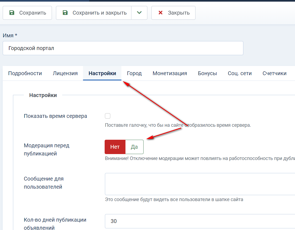The image size is (295, 230).
Task: Open the Соц. сети tab
Action: pos(240,73)
